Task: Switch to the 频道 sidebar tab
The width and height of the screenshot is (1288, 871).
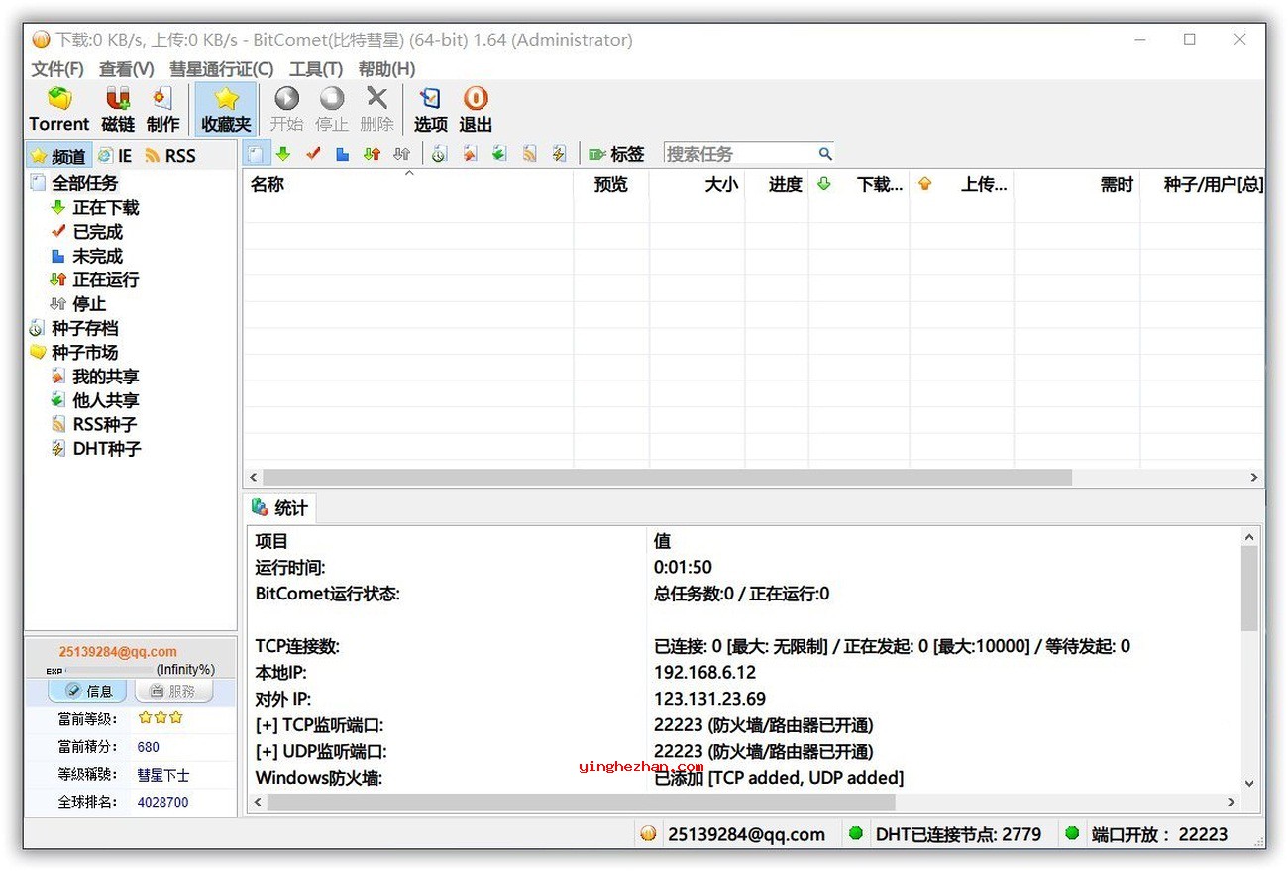Action: (58, 156)
